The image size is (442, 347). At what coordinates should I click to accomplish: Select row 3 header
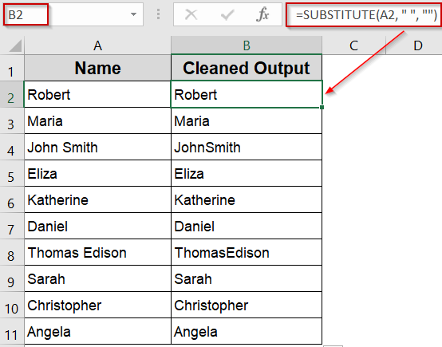[x=12, y=120]
